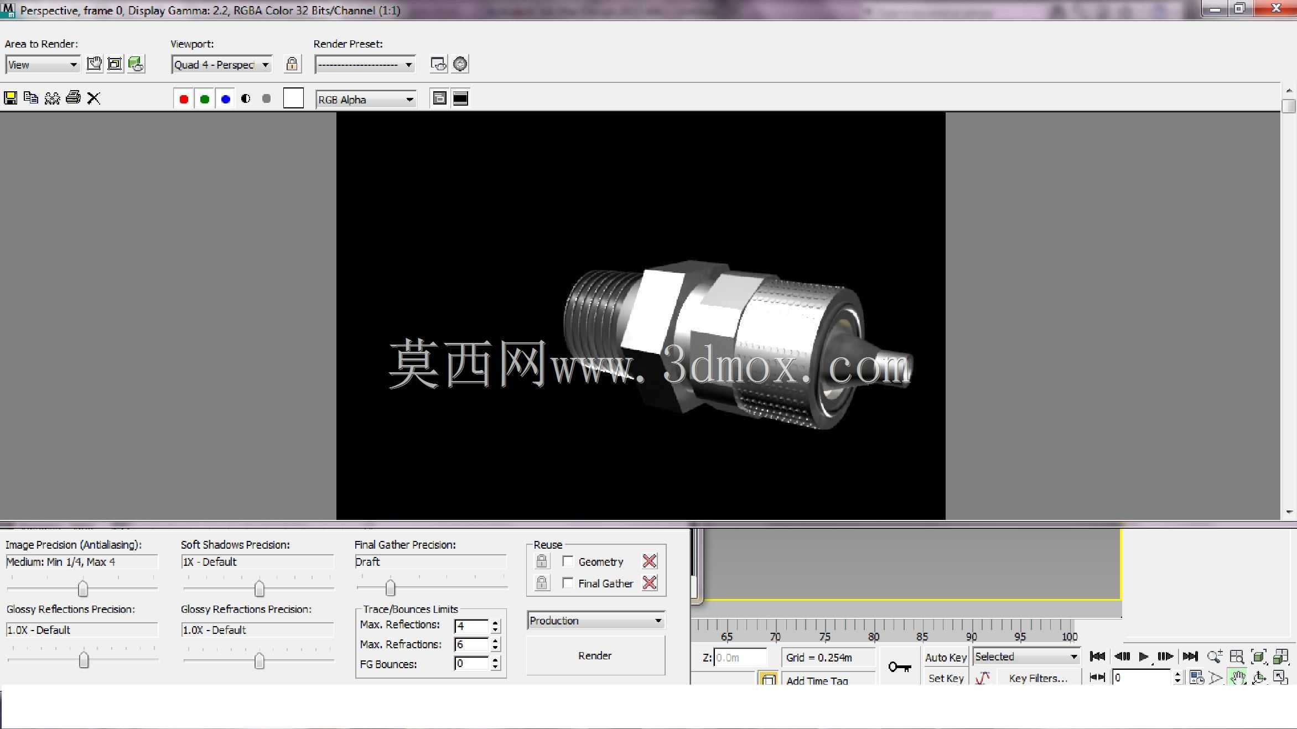Open Time Configuration icon

coord(1196,678)
